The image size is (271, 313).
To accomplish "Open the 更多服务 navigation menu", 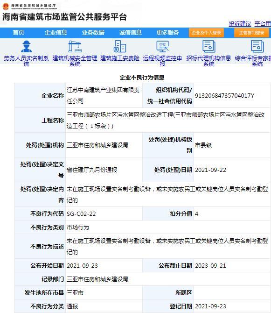I will 167,33.
